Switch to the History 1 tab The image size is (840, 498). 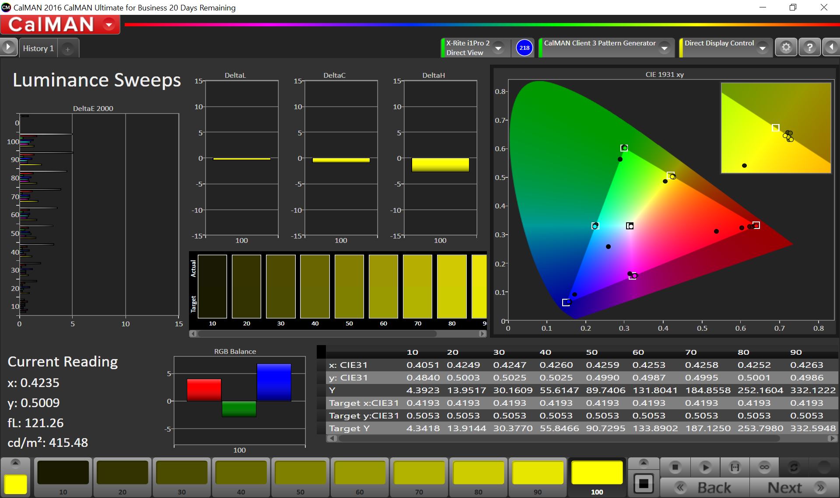point(38,48)
